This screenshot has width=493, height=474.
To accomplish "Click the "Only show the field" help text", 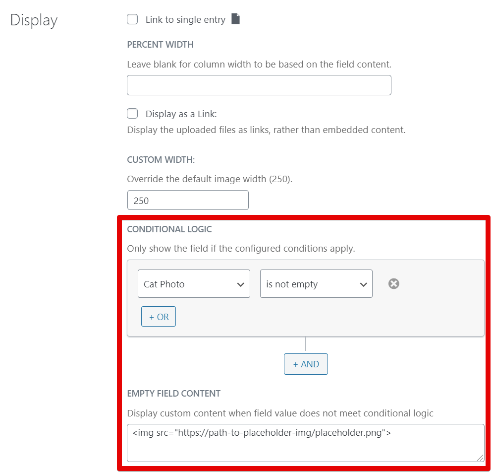I will click(x=241, y=249).
